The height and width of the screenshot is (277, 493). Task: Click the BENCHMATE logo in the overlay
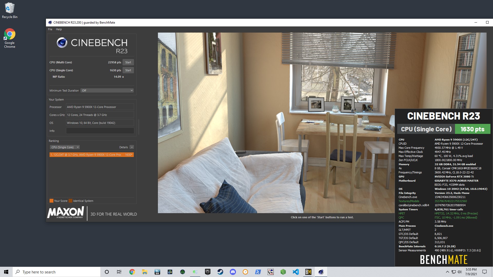tap(444, 260)
